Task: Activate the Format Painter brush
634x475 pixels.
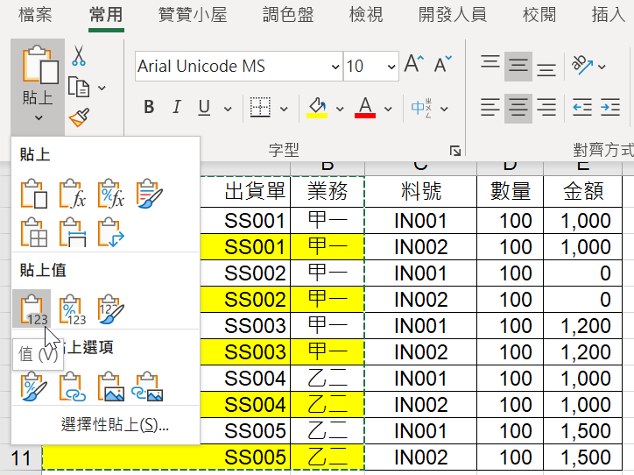Action: coord(79,117)
